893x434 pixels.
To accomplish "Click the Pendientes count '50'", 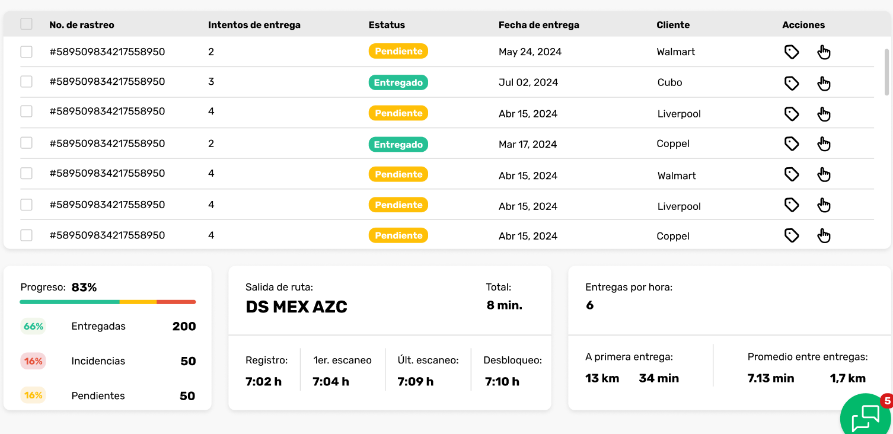I will [x=187, y=395].
